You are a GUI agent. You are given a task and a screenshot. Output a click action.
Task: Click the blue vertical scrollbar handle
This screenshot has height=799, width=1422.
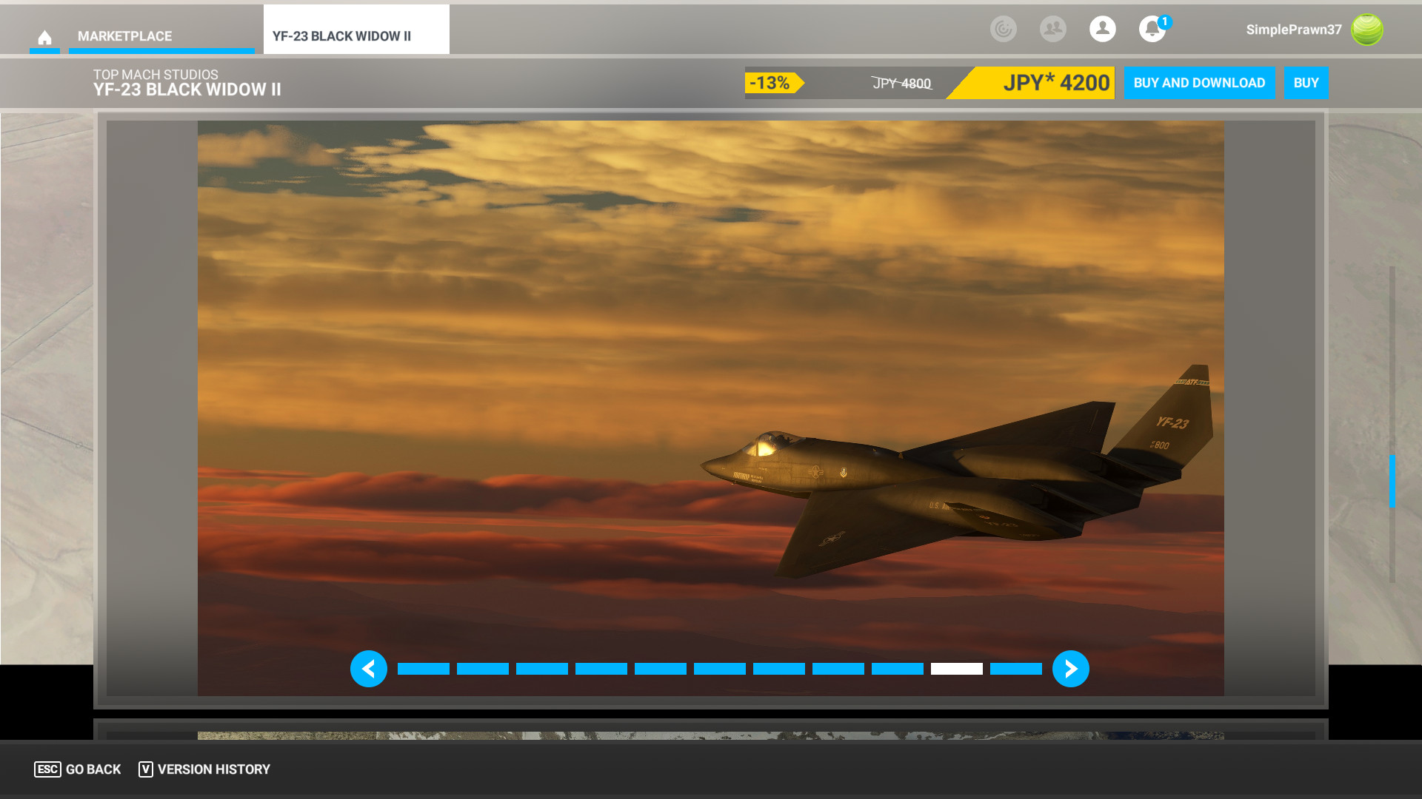click(1392, 481)
